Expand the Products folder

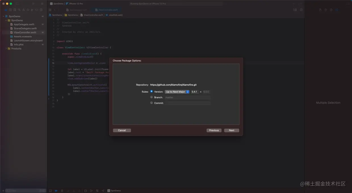point(6,49)
